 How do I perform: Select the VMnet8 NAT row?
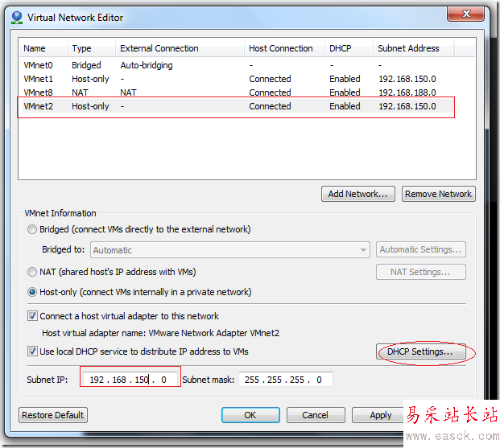click(x=238, y=92)
